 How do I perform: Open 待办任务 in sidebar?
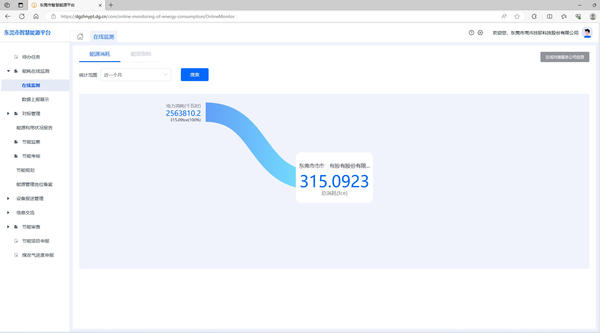click(31, 57)
